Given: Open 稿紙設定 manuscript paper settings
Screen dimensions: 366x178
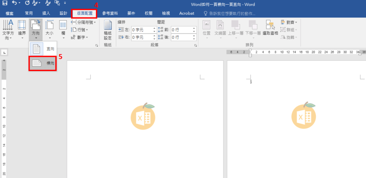Looking at the screenshot, I should coord(108,30).
